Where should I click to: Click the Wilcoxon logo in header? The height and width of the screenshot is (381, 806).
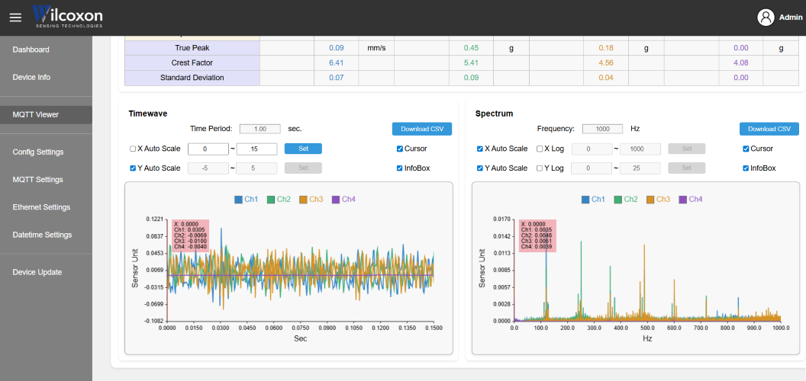[x=68, y=17]
